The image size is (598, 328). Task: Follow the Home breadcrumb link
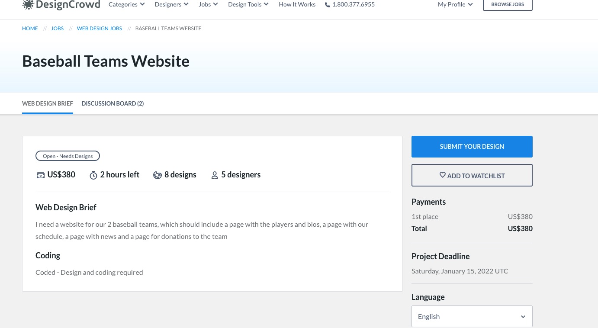[x=30, y=29]
